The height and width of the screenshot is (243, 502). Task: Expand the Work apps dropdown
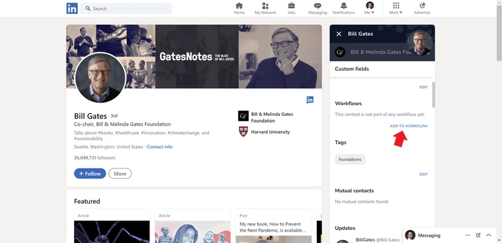point(396,9)
